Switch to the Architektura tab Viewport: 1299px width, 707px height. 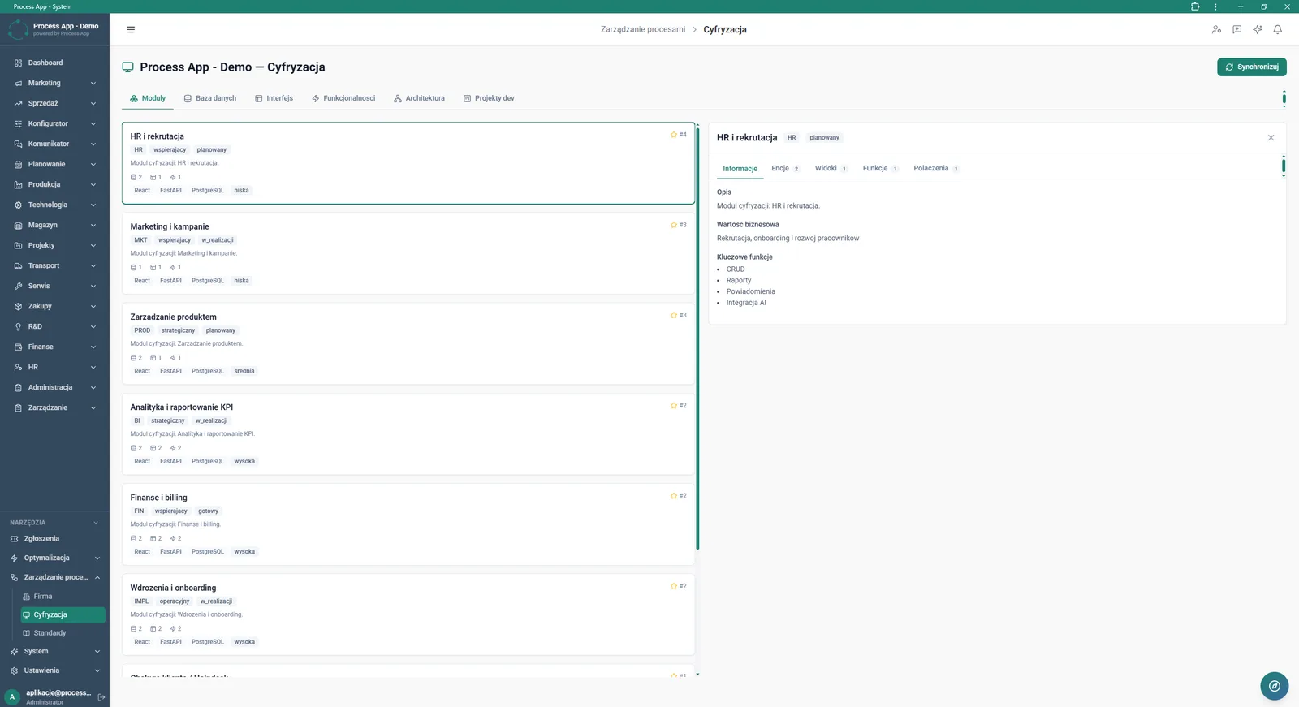(x=419, y=98)
